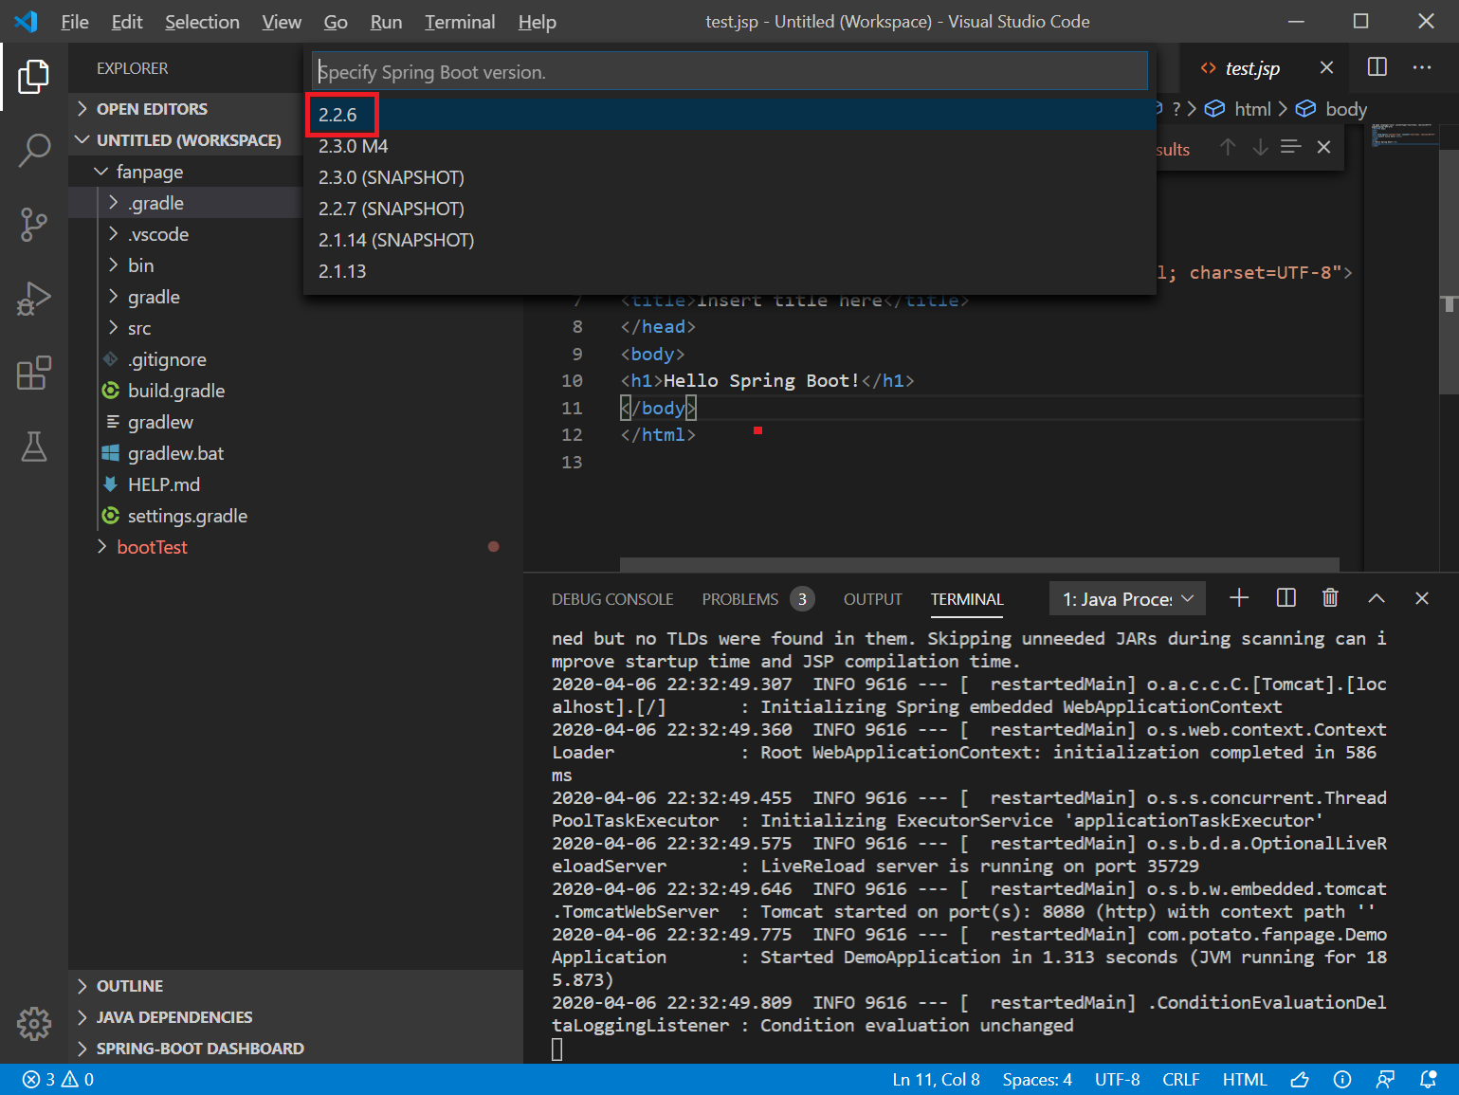
Task: Select version 2.3.0 (SNAPSHOT)
Action: (x=730, y=177)
